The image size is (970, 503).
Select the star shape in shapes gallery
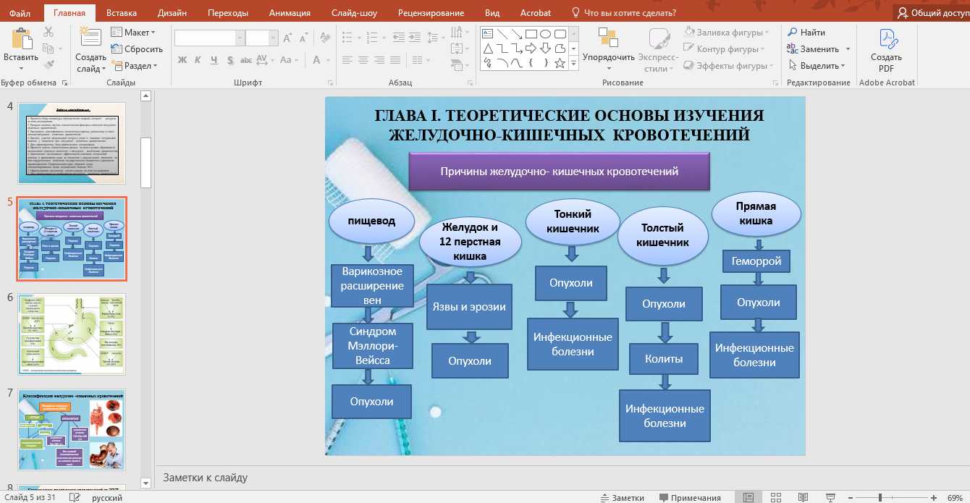(x=560, y=63)
